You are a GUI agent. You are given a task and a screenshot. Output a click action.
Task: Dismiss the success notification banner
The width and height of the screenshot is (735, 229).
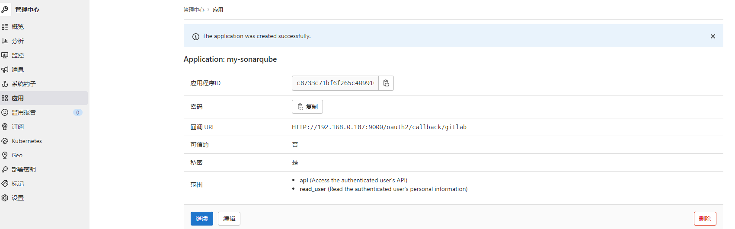click(713, 36)
